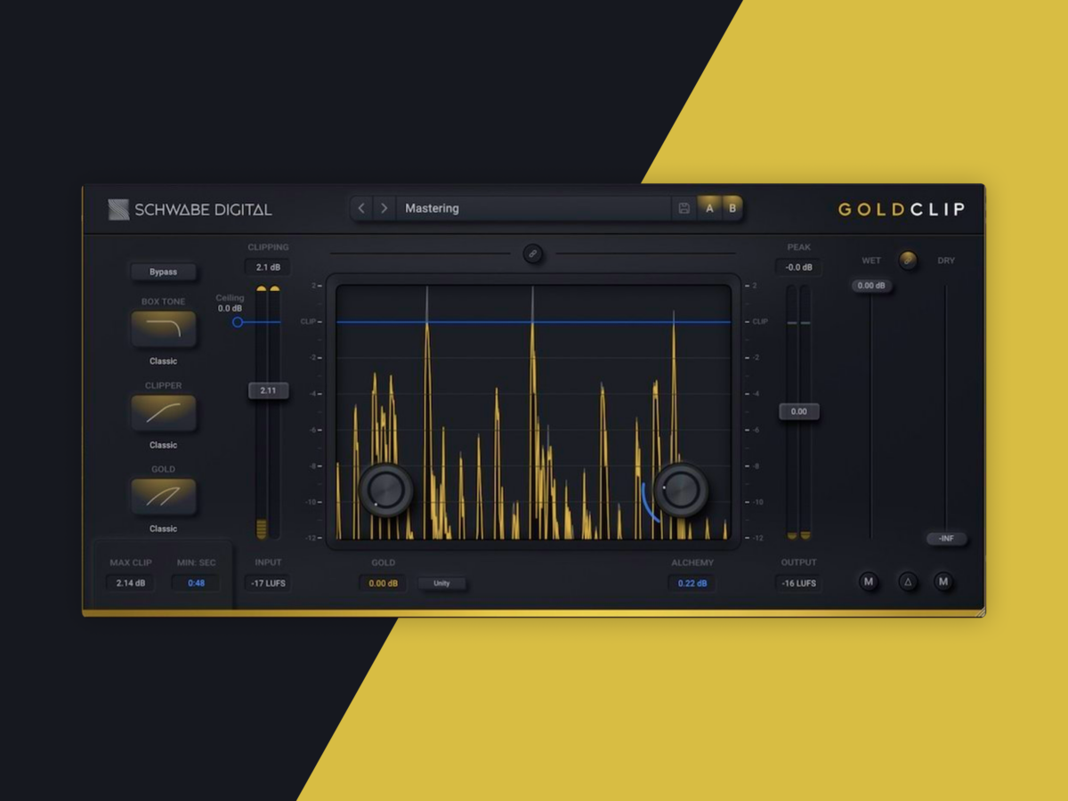Click the Clipping 2.1 dB value box

click(x=268, y=267)
